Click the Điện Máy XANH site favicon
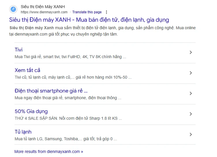This screenshot has width=217, height=157. coord(13,9)
